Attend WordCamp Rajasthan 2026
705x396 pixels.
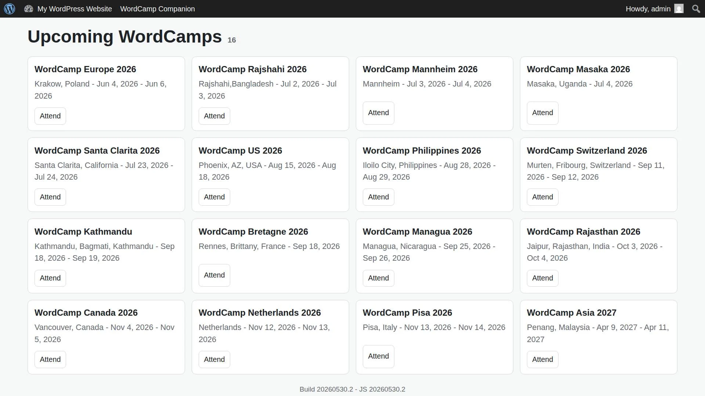point(543,278)
